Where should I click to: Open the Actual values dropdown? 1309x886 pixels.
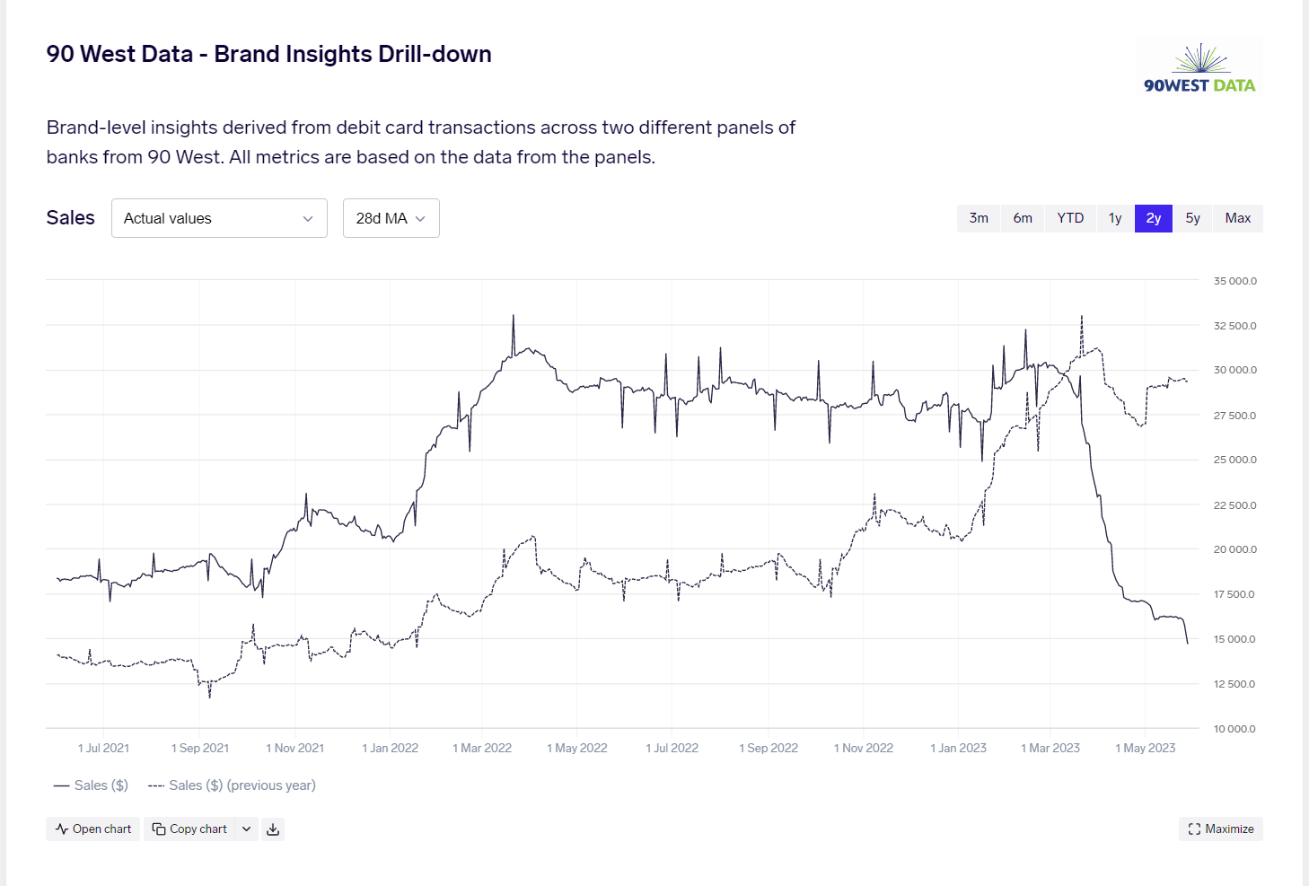click(219, 218)
